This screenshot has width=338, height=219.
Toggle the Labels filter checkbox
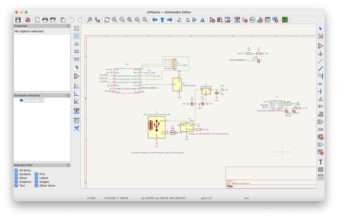[36, 178]
